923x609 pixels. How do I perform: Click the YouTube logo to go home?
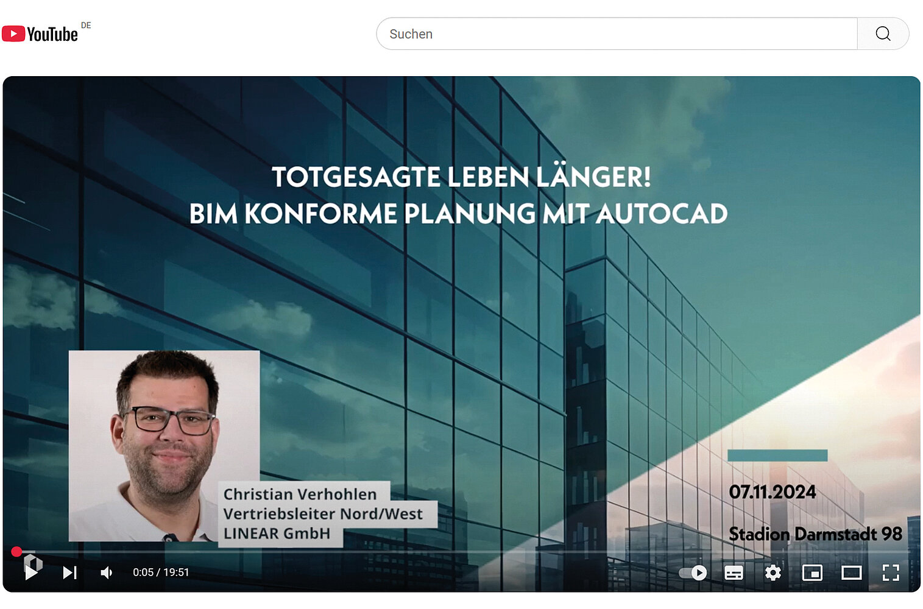(40, 34)
